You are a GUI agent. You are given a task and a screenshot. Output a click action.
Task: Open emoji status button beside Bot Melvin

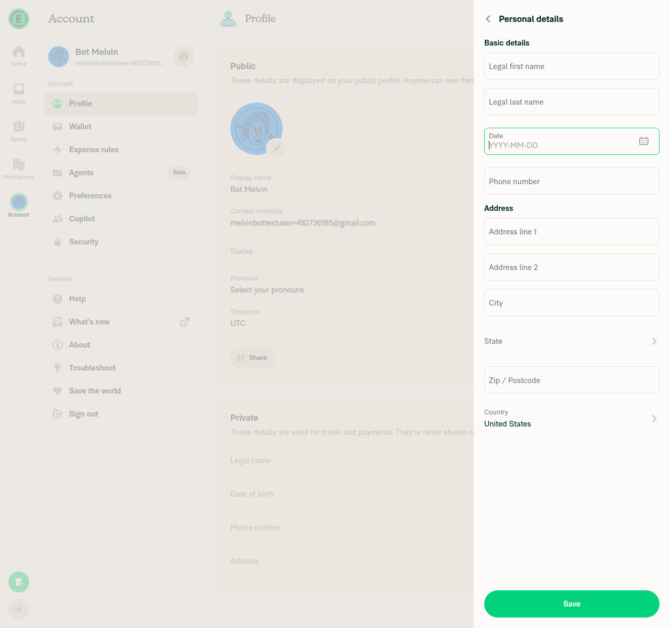tap(184, 57)
